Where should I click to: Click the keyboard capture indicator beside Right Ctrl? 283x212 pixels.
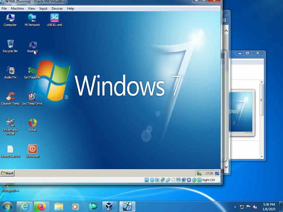(x=199, y=180)
